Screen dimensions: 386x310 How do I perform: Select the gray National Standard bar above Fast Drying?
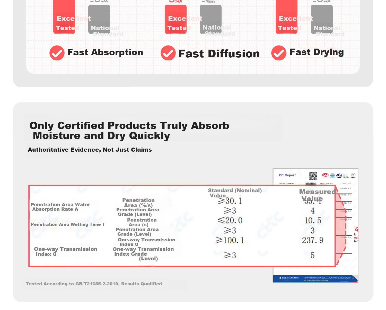(322, 19)
